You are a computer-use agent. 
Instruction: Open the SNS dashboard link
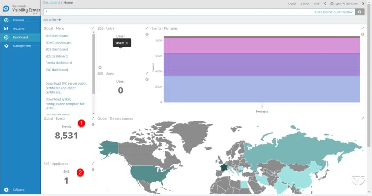coord(57,36)
